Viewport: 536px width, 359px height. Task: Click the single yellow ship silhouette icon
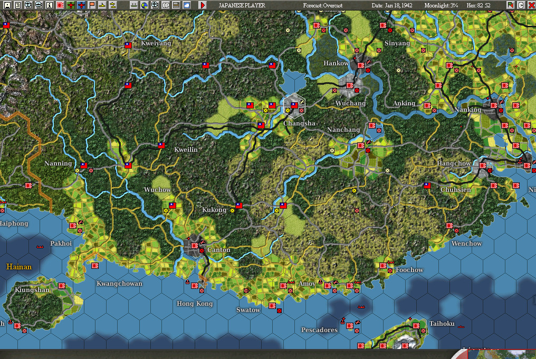(102, 5)
